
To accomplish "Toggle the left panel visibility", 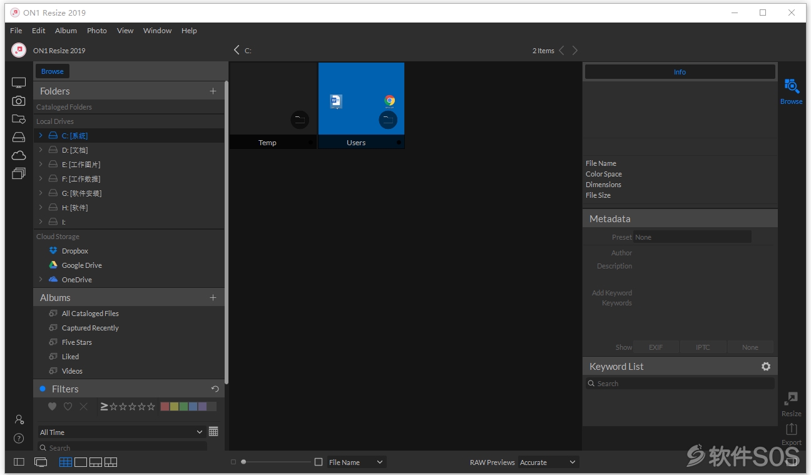I will [19, 462].
